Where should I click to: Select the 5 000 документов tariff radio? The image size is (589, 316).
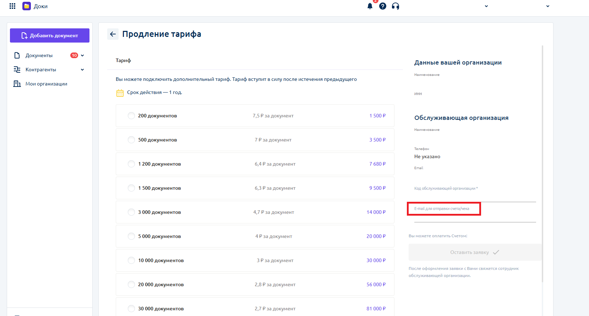click(131, 236)
